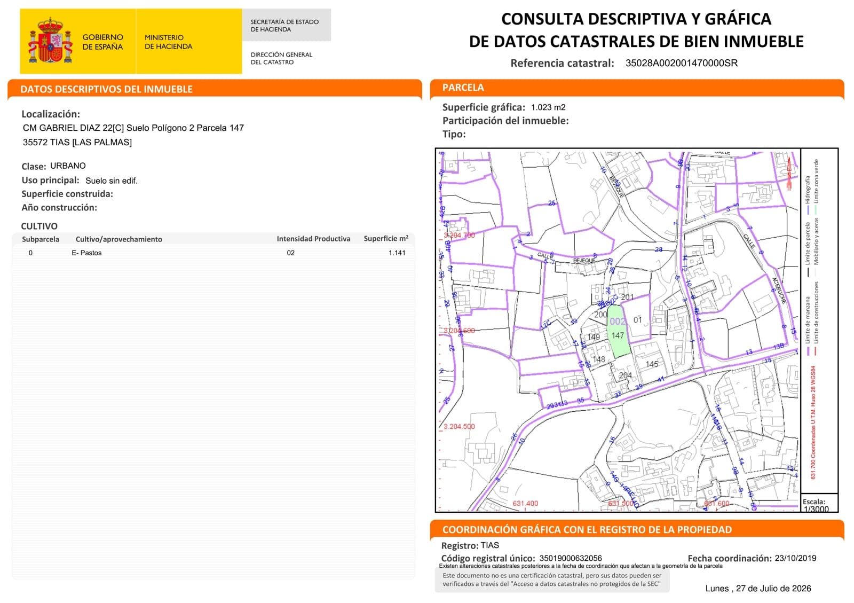Click the "Superficie construida:" label
Image resolution: width=854 pixels, height=603 pixels.
coord(67,194)
